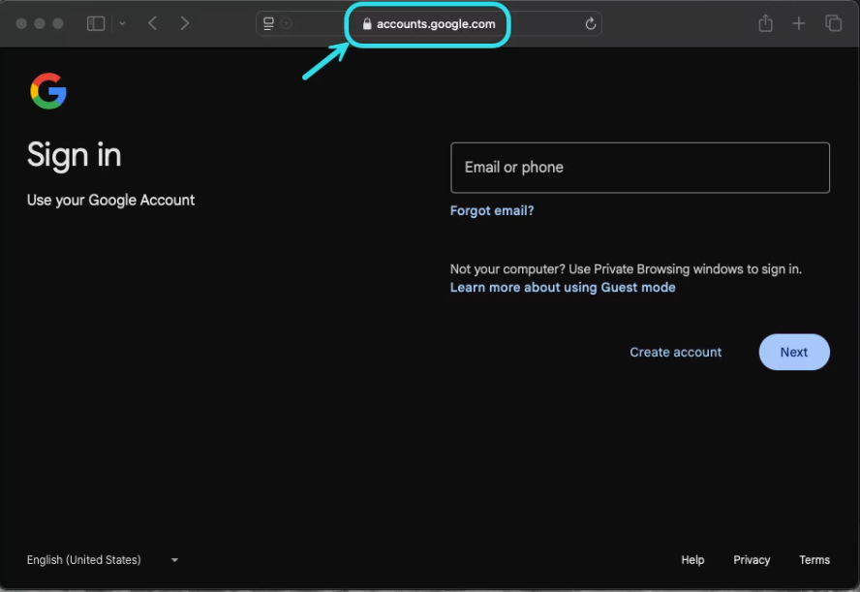Open the Privacy link in footer

[x=752, y=560]
